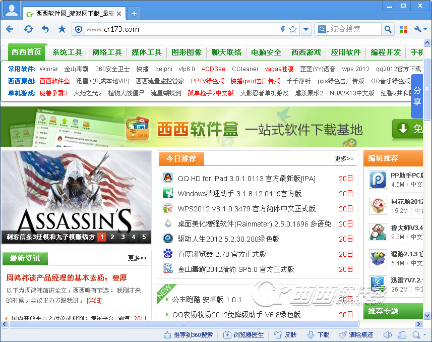Refresh the page with the reload icon

point(28,29)
